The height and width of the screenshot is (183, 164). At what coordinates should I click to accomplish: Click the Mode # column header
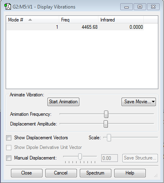(x=32, y=20)
